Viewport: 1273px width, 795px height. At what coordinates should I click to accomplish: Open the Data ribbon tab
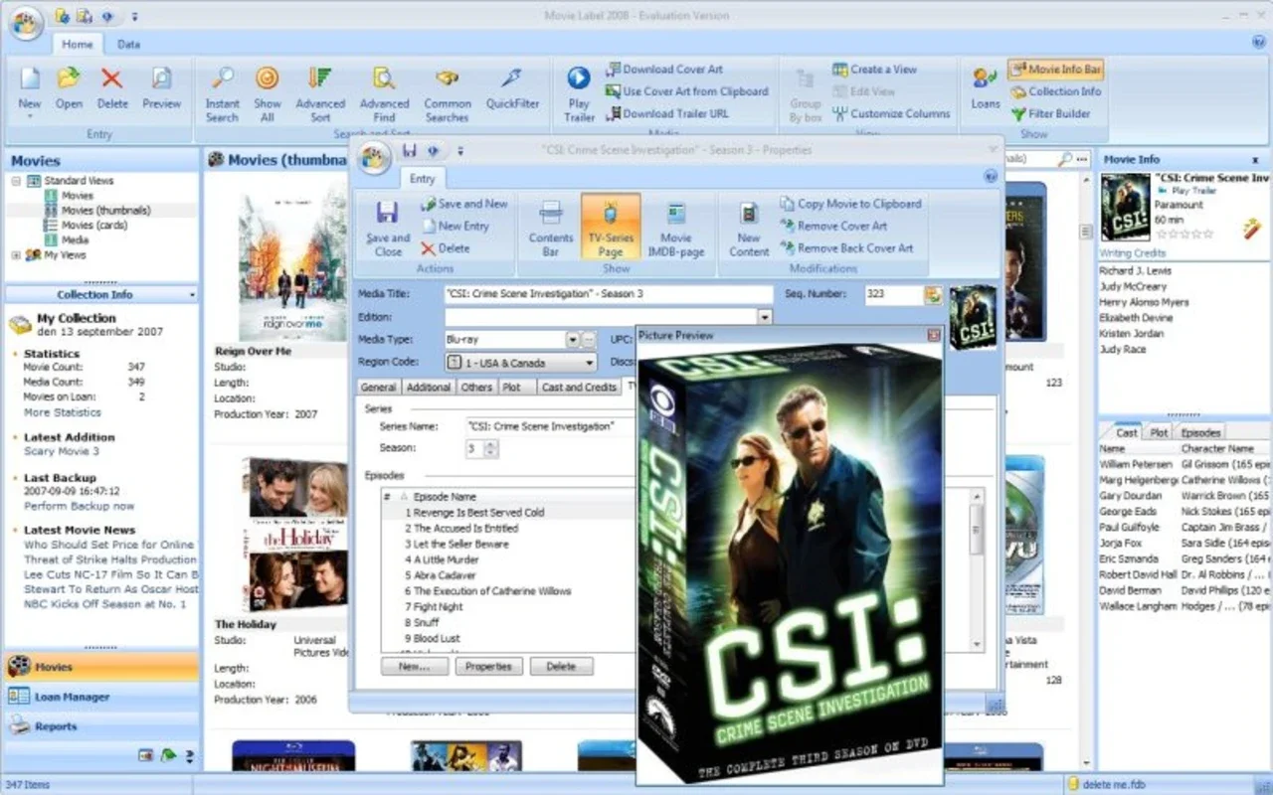129,45
